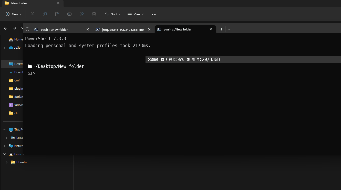Screen dimensions: 341x190
Task: Click the Rename icon in Explorer toolbar
Action: (x=69, y=14)
